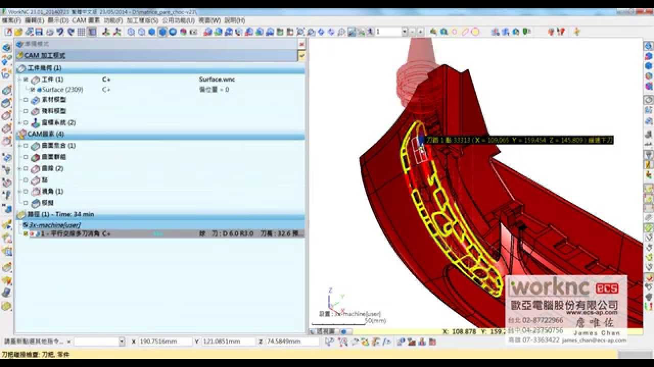
Task: Check the 殘料模型 checkbox
Action: tap(26, 111)
